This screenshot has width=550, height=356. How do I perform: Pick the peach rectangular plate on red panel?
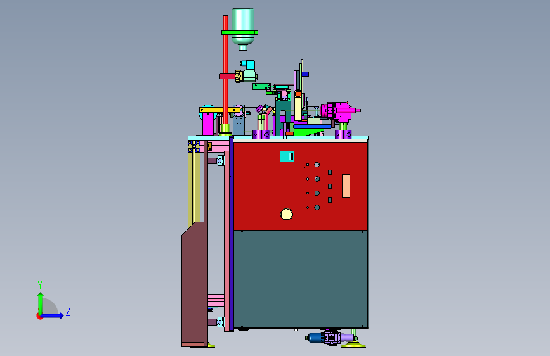coord(346,186)
